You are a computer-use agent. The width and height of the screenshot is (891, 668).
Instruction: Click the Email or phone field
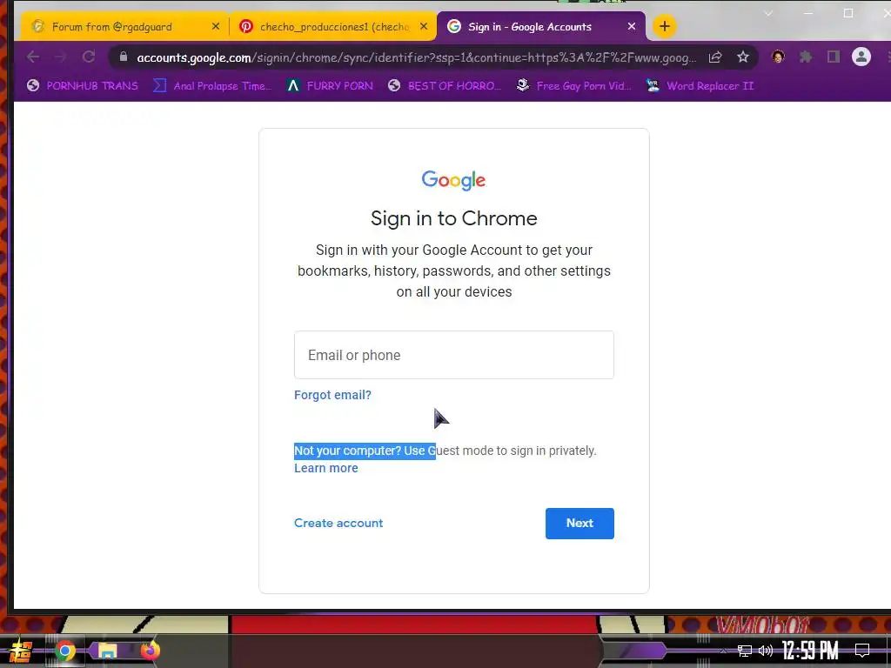[454, 355]
